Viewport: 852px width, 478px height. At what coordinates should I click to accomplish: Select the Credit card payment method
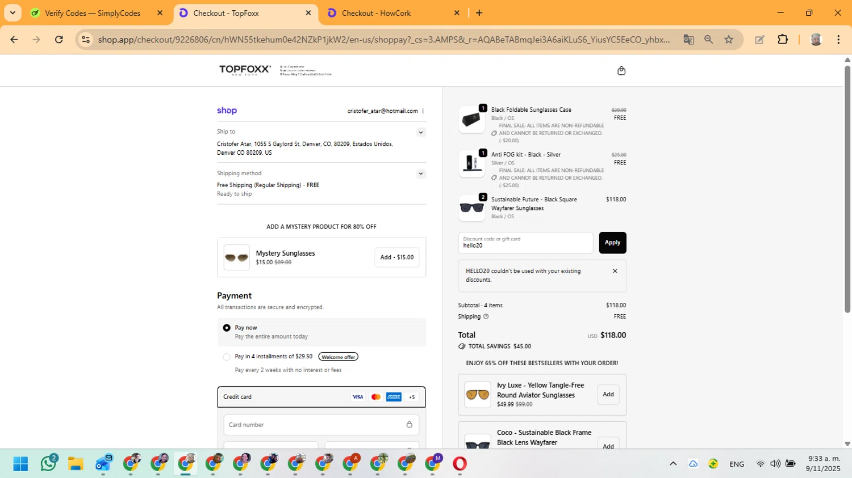coord(321,397)
